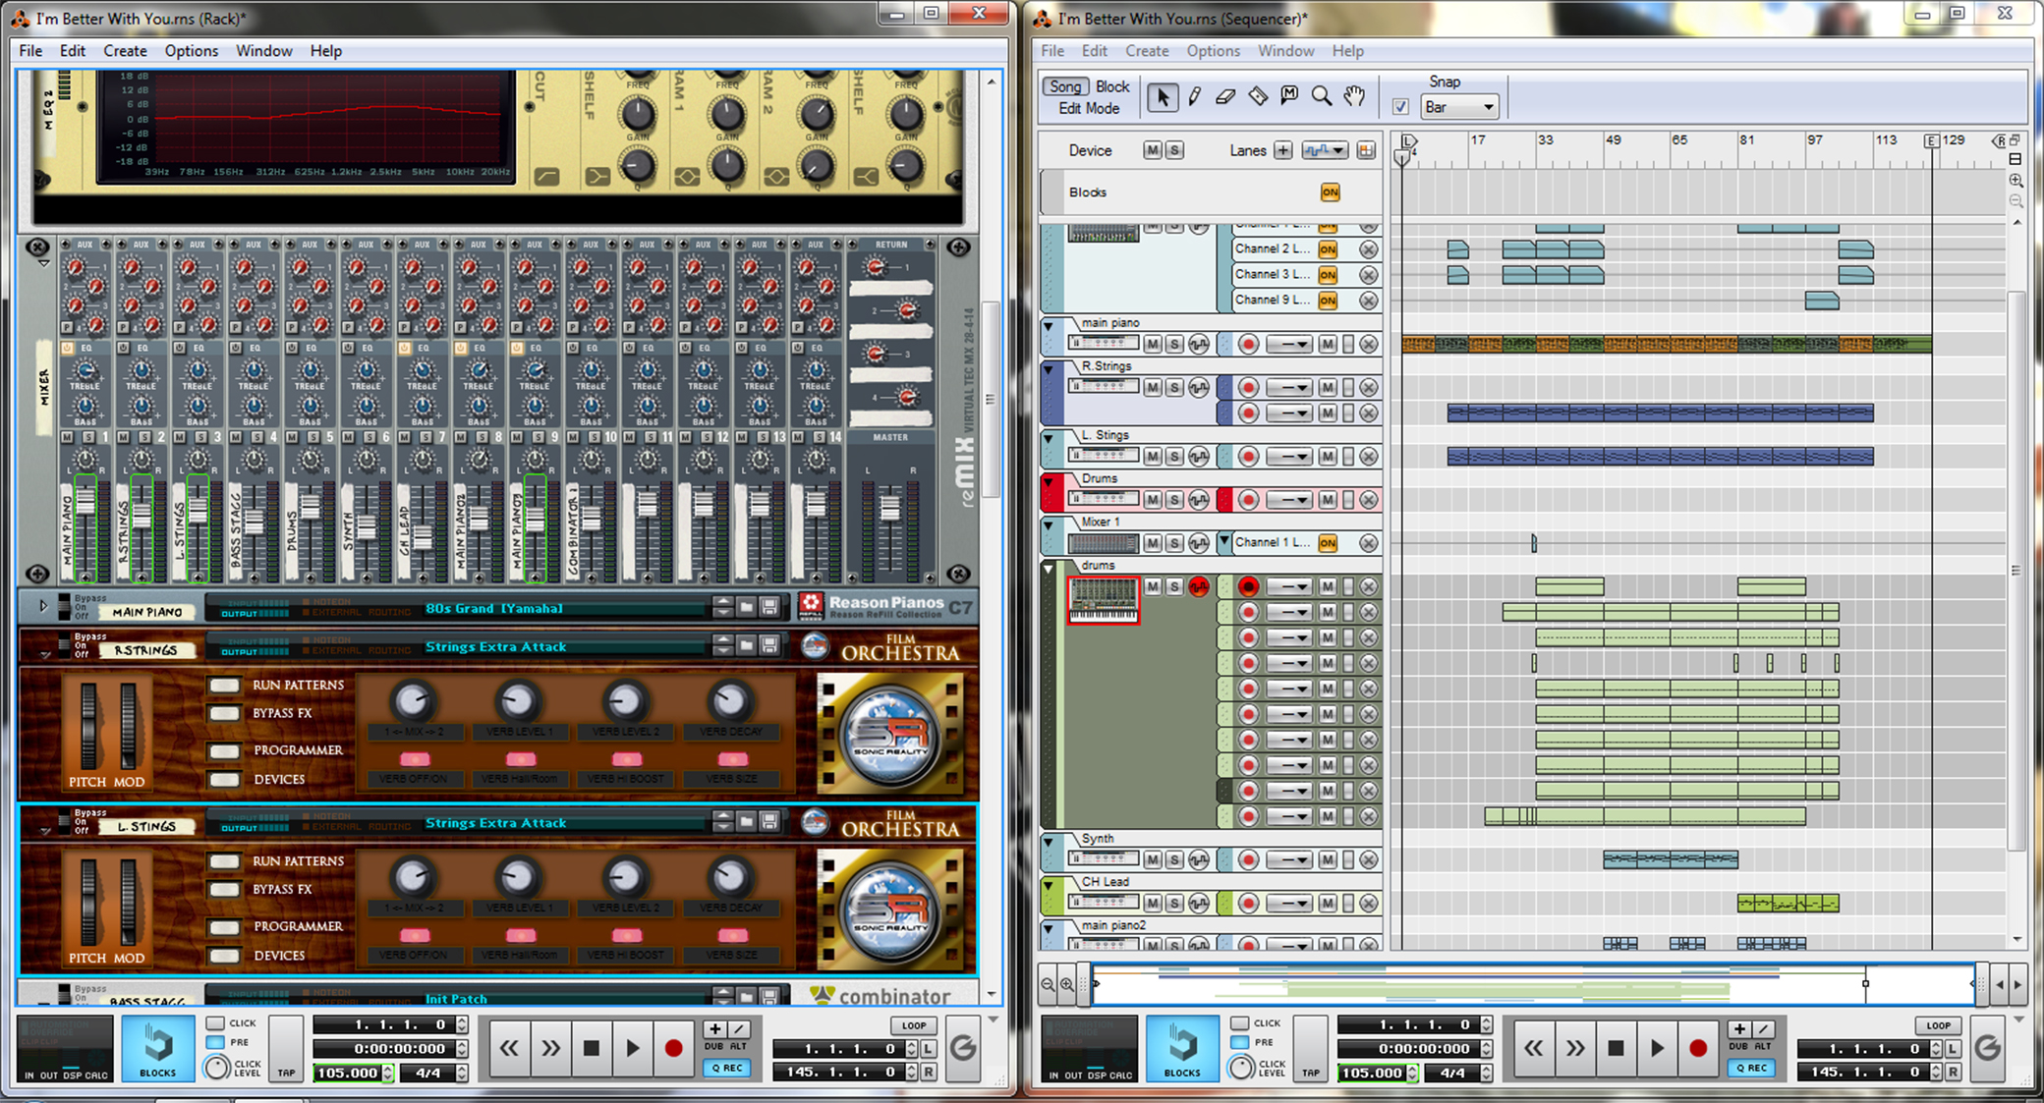Select the Razor tool
Screen dimensions: 2044x1103
pyautogui.click(x=1258, y=96)
